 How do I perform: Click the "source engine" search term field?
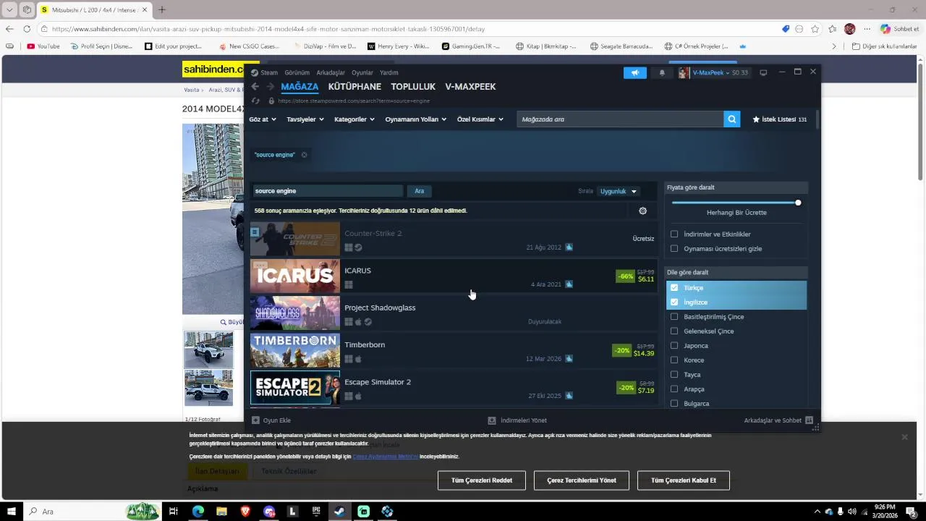(327, 191)
